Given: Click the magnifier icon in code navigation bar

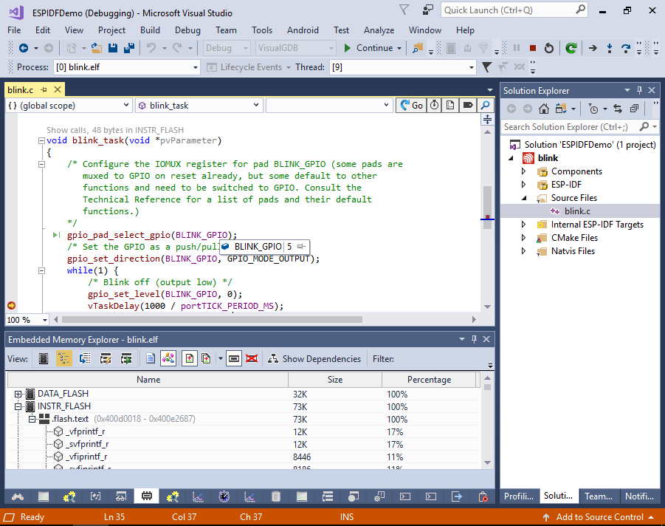Looking at the screenshot, I should point(485,106).
